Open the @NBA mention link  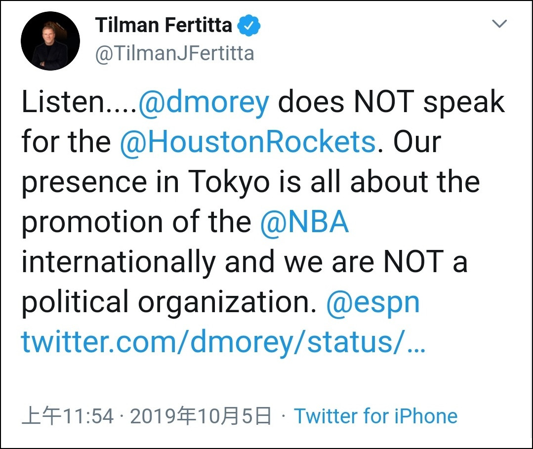305,222
